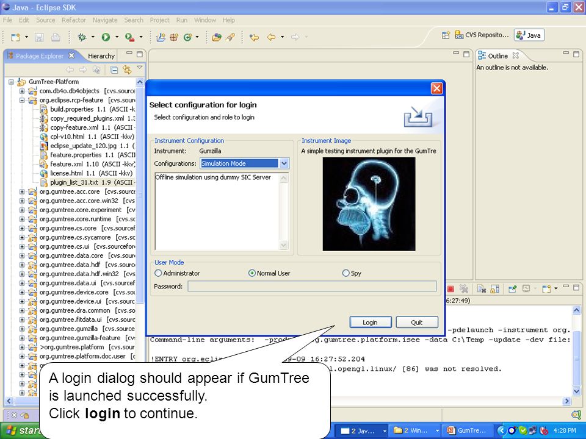Select the Spy radio button
The height and width of the screenshot is (439, 586).
click(x=345, y=273)
